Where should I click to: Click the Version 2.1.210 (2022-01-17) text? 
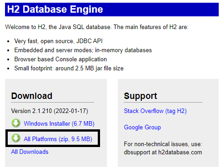50,111
